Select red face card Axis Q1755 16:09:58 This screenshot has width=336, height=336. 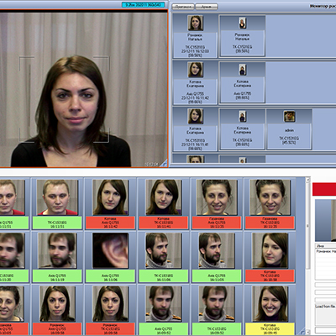(x=57, y=310)
